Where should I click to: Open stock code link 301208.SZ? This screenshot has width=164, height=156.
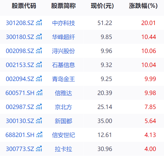click(x=20, y=23)
